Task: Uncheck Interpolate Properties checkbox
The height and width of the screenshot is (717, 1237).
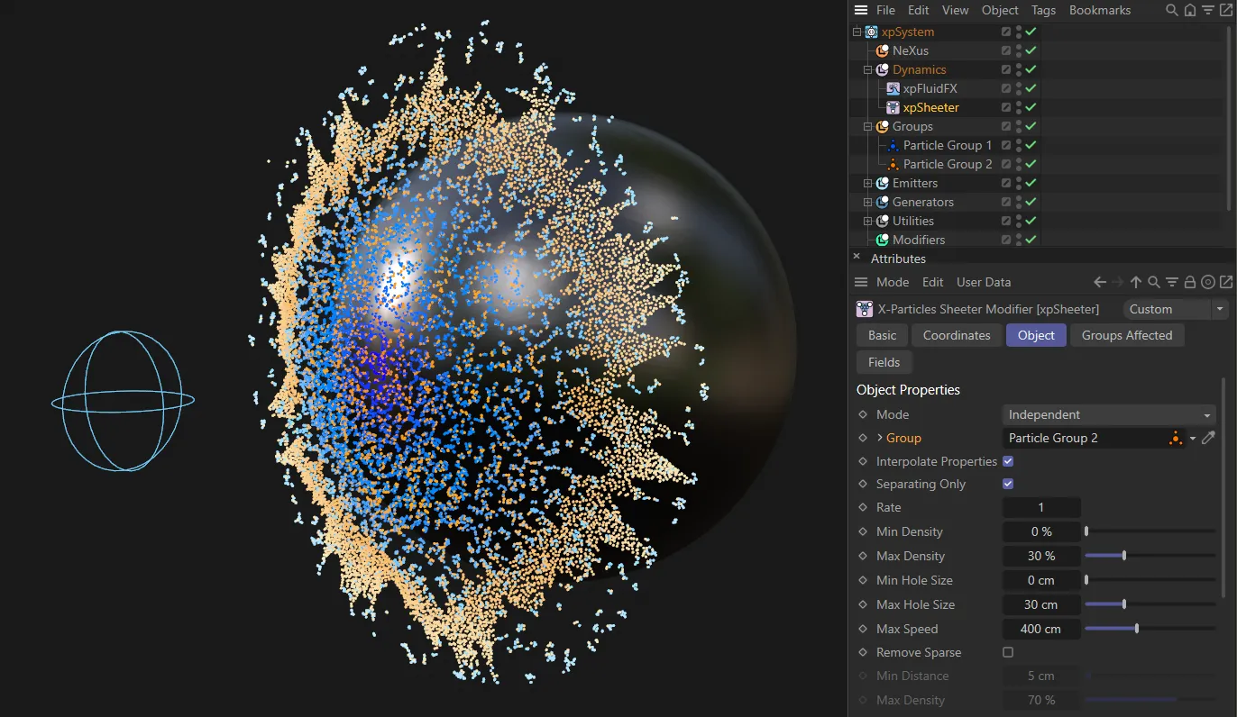Action: (x=1008, y=461)
